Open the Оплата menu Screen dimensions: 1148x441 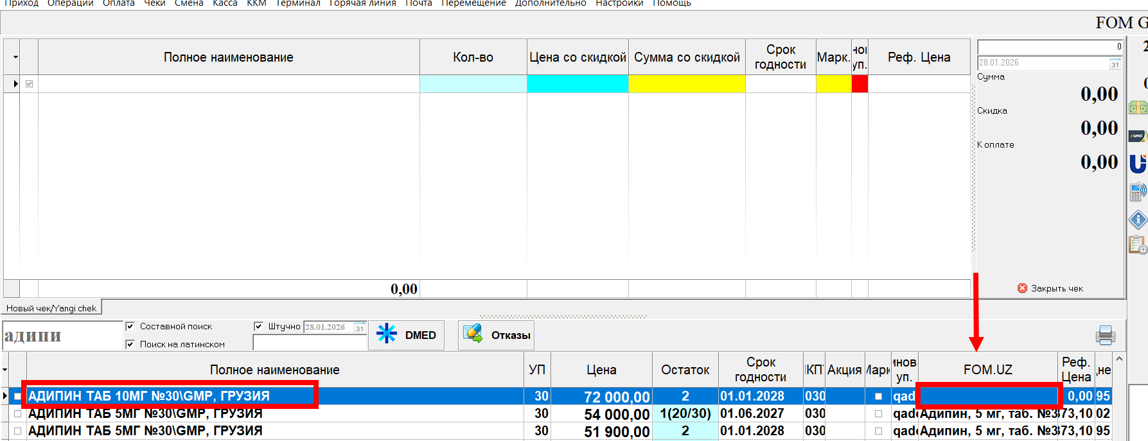click(119, 3)
